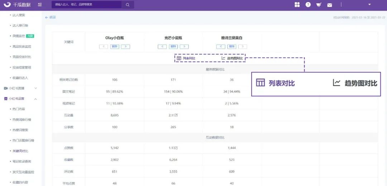Click the cell 95 | 89.62%
Image resolution: width=387 pixels, height=186 pixels.
[x=115, y=91]
